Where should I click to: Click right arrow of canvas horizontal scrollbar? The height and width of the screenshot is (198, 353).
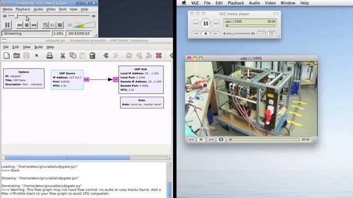point(169,158)
